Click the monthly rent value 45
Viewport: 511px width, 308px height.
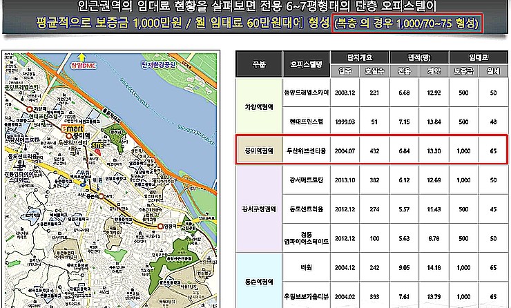(493, 209)
